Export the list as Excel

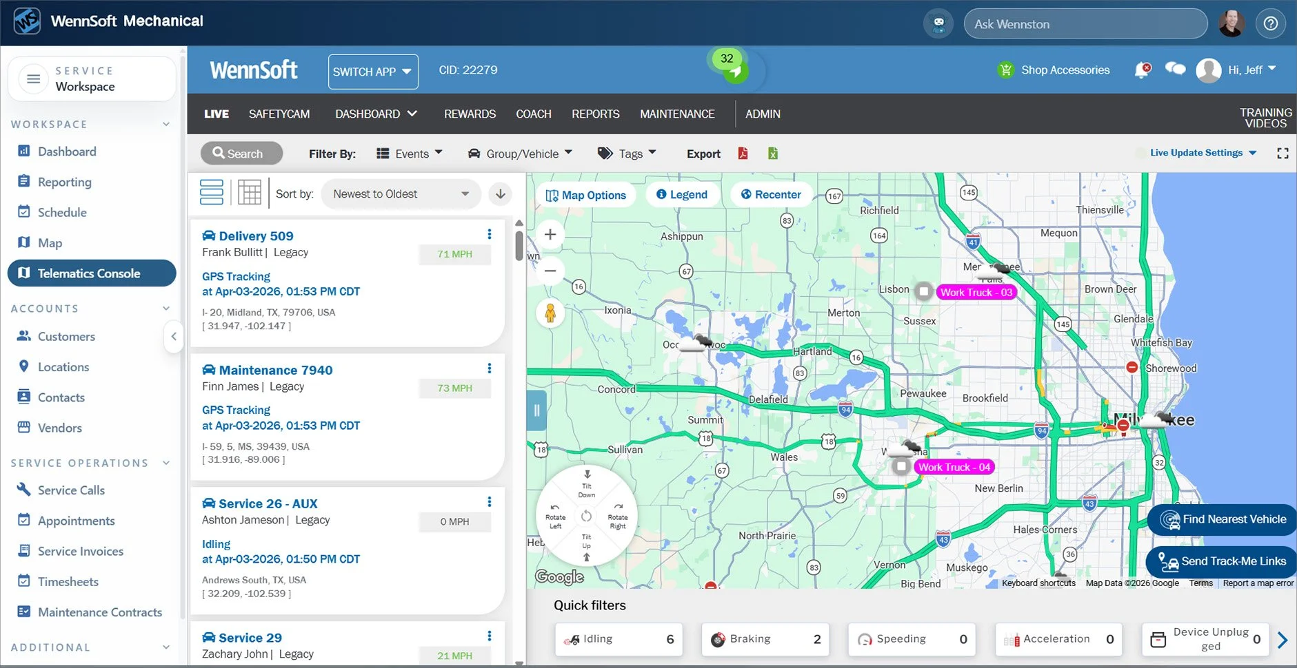pyautogui.click(x=773, y=154)
